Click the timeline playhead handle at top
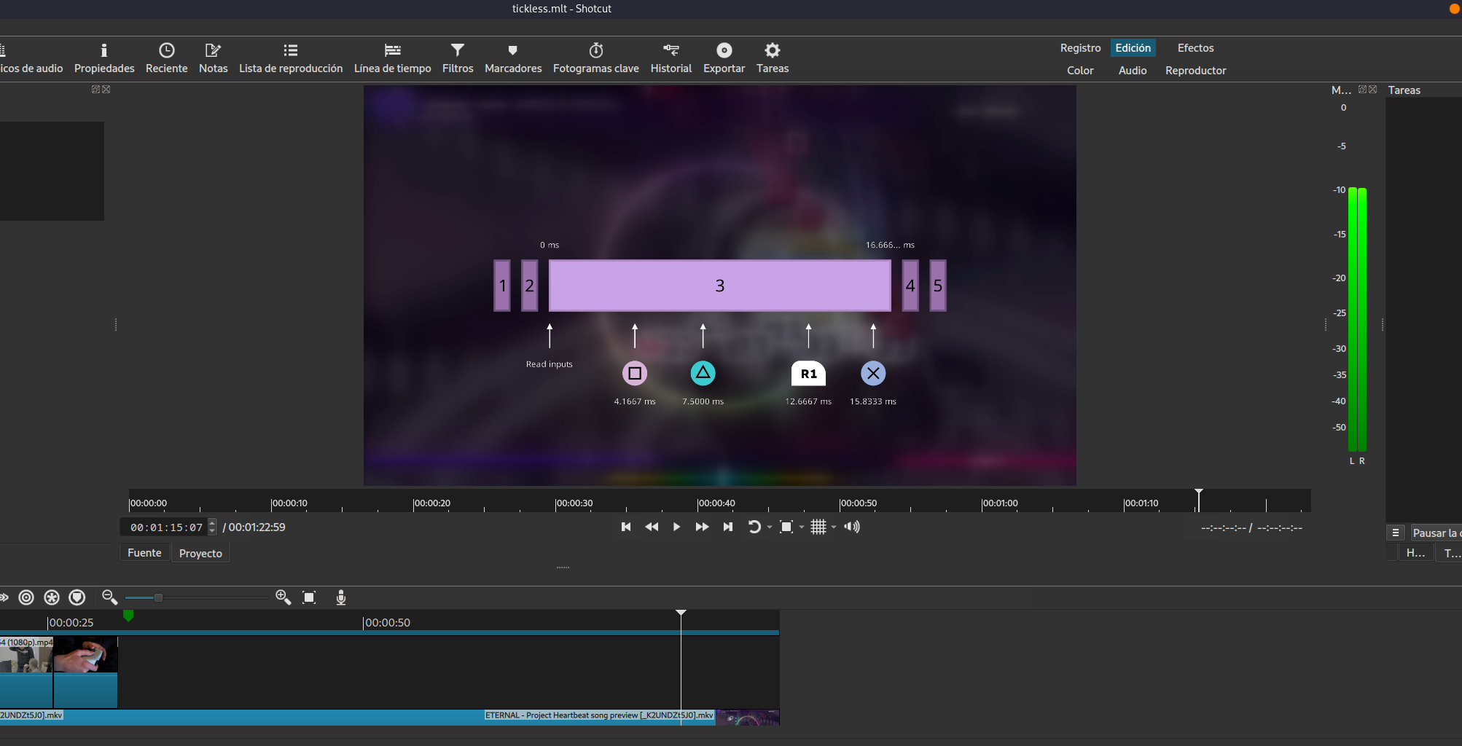 tap(681, 613)
